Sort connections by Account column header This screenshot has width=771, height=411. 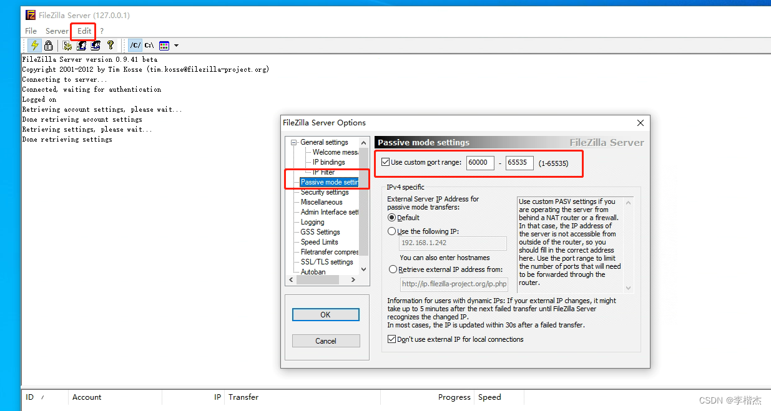click(115, 397)
